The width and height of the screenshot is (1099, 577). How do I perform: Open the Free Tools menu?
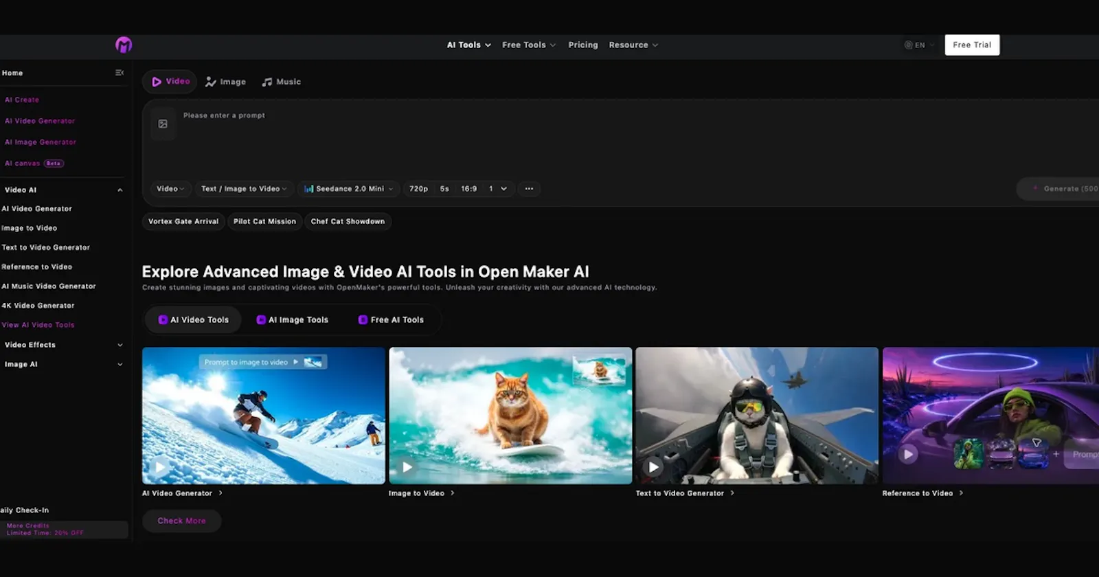(529, 45)
